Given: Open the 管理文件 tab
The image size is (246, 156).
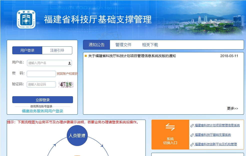Looking at the screenshot, I should 123,45.
